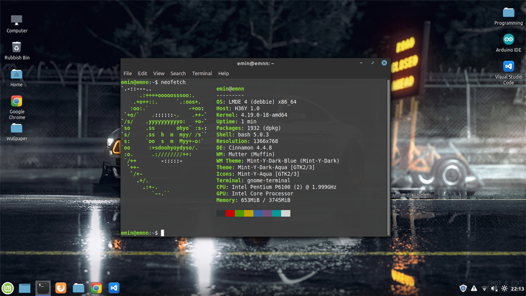
Task: Open the Wi-Fi network tray icon
Action: [484, 288]
